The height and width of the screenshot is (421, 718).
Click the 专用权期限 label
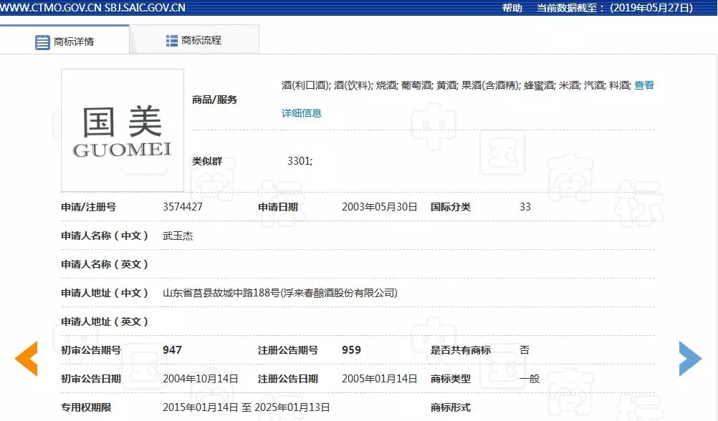pos(86,407)
